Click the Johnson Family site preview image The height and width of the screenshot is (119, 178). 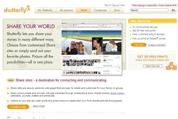pyautogui.click(x=92, y=49)
